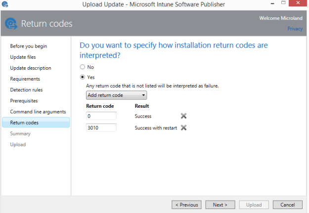Click the Return codes header icon

click(x=11, y=24)
